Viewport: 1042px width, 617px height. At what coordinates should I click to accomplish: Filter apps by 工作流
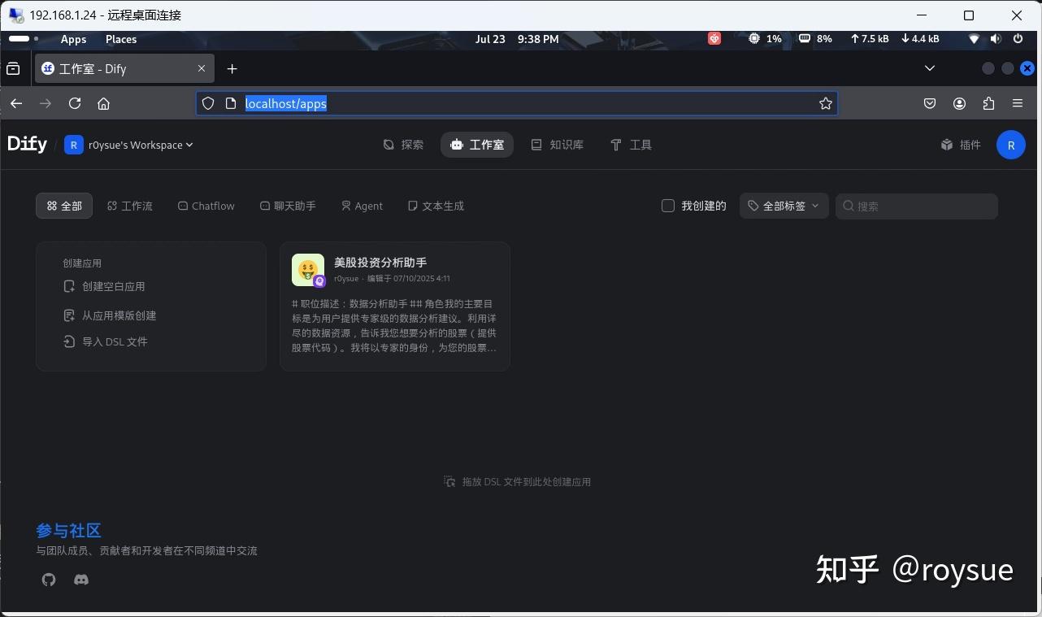130,206
